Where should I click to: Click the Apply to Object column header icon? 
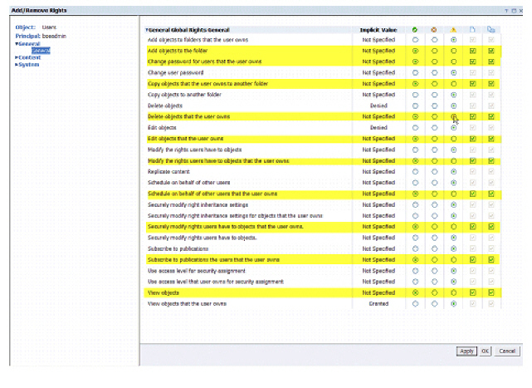click(x=472, y=30)
